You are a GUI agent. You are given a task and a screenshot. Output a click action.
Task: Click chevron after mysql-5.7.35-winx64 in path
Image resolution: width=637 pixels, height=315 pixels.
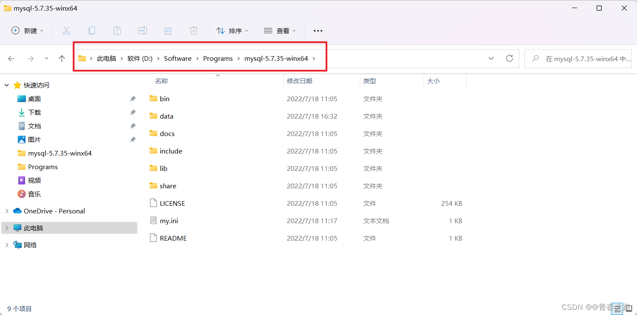pyautogui.click(x=314, y=59)
